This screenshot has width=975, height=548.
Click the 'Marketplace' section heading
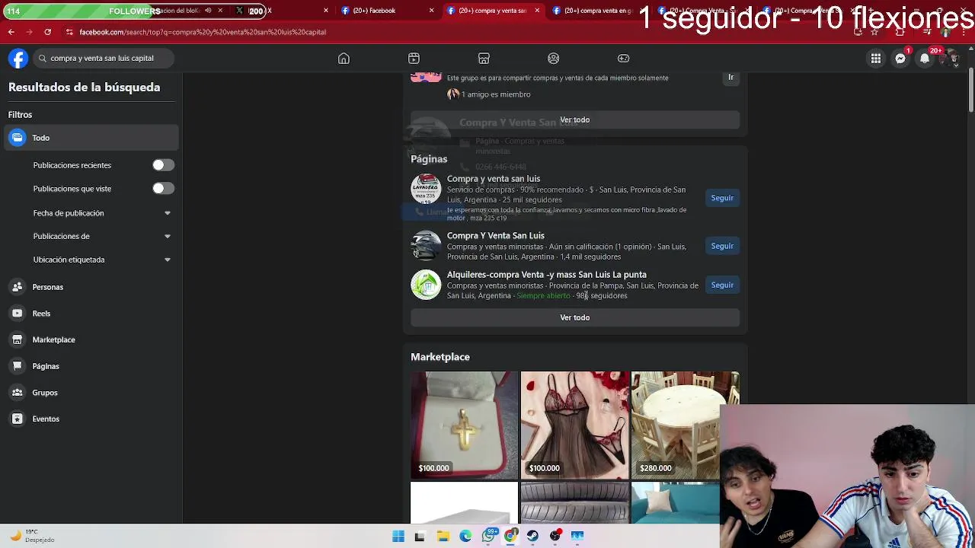(x=440, y=357)
